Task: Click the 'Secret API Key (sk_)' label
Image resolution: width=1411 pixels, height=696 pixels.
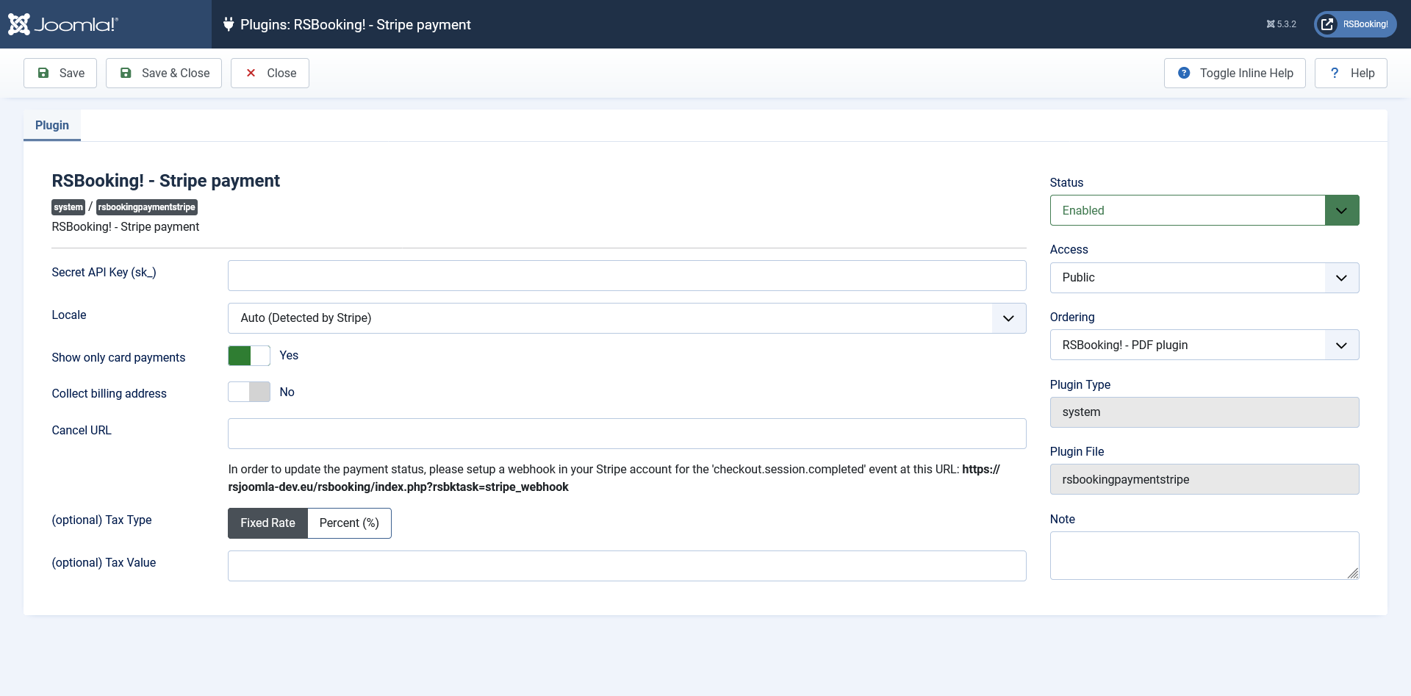Action: point(104,272)
